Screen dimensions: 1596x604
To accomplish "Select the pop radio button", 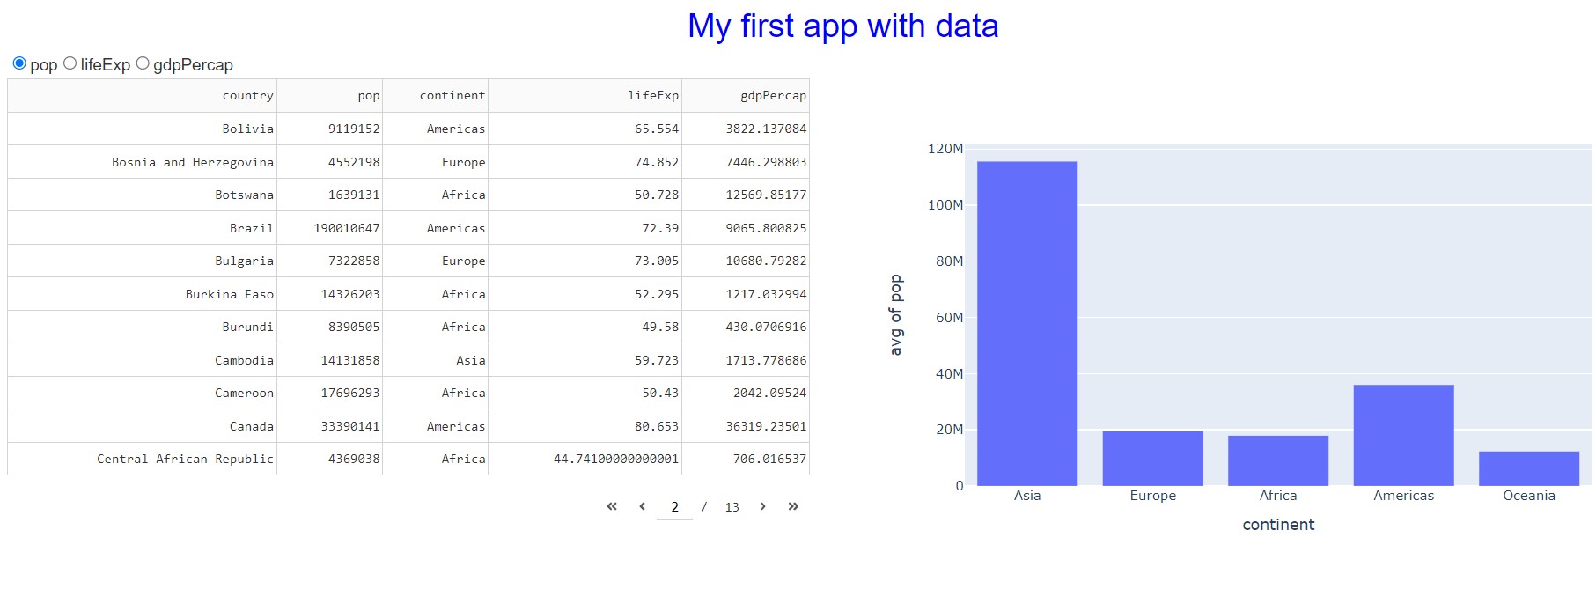I will coord(19,63).
